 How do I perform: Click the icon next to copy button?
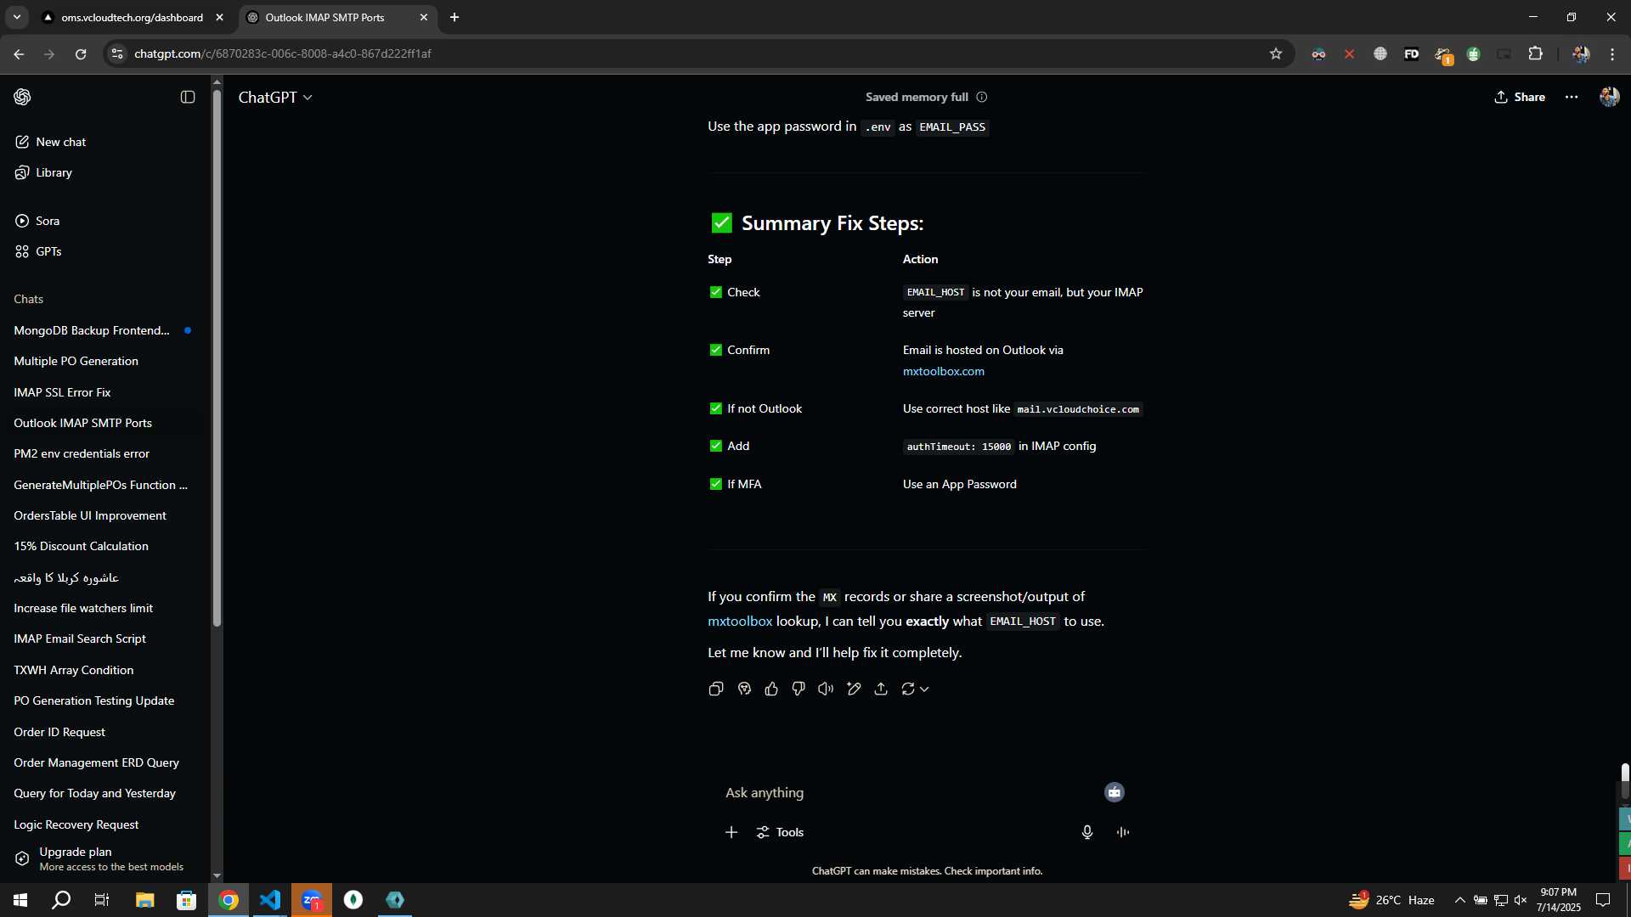(x=744, y=689)
